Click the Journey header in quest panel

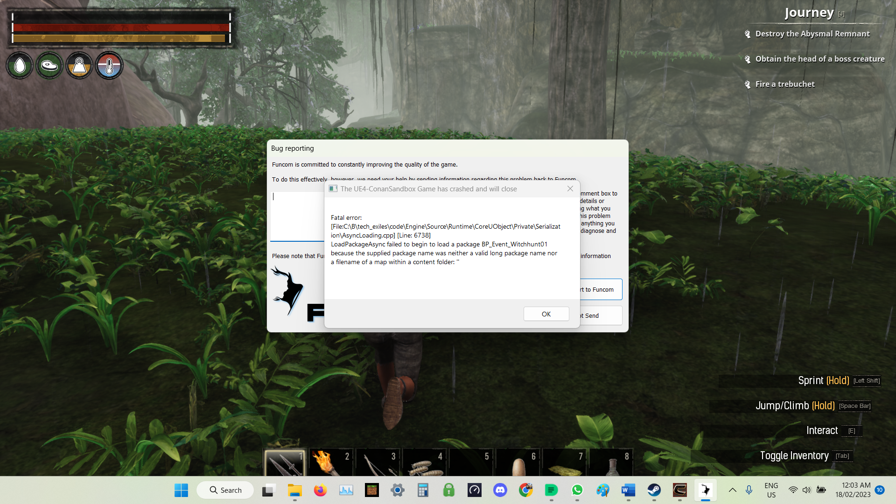pyautogui.click(x=809, y=13)
